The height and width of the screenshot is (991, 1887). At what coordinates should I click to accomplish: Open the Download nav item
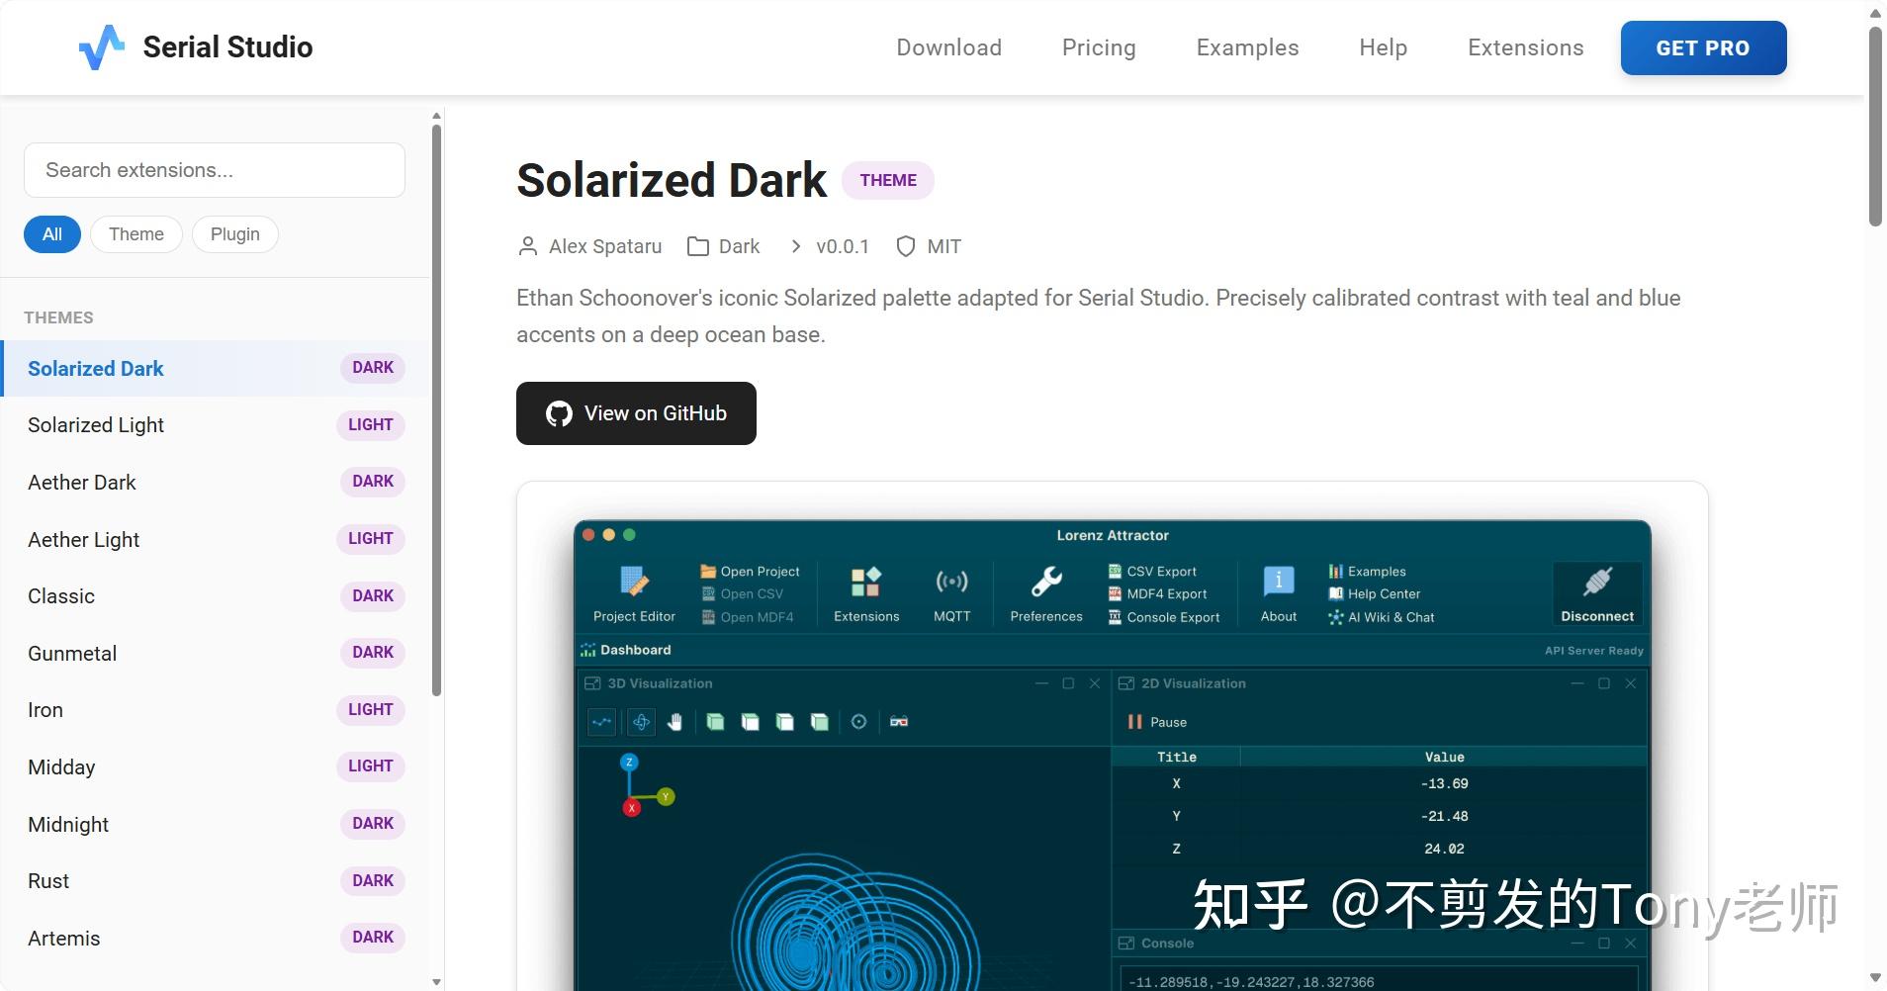pyautogui.click(x=949, y=47)
